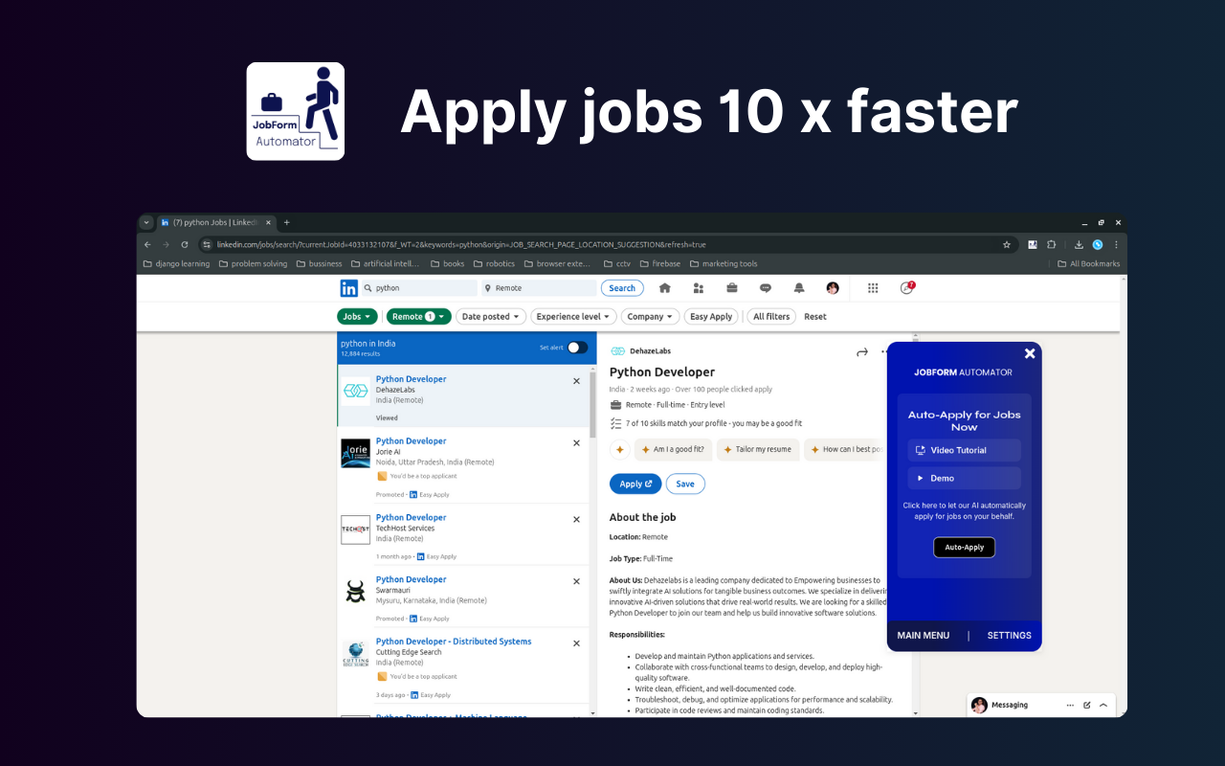The image size is (1225, 766).
Task: Select the python Jobs LinkedIn browser tab
Action: tap(217, 222)
